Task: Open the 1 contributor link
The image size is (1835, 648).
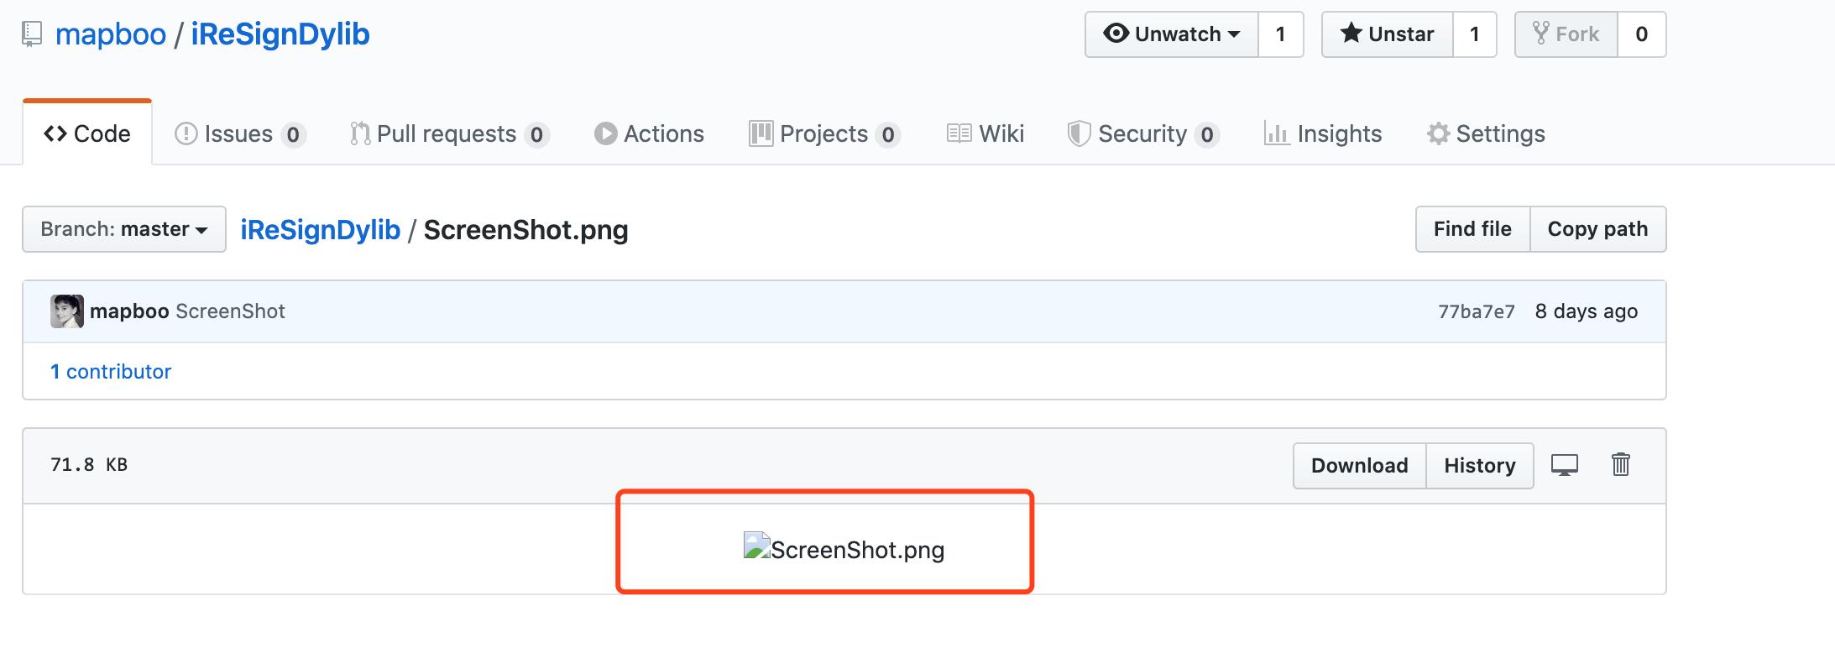Action: pos(111,372)
